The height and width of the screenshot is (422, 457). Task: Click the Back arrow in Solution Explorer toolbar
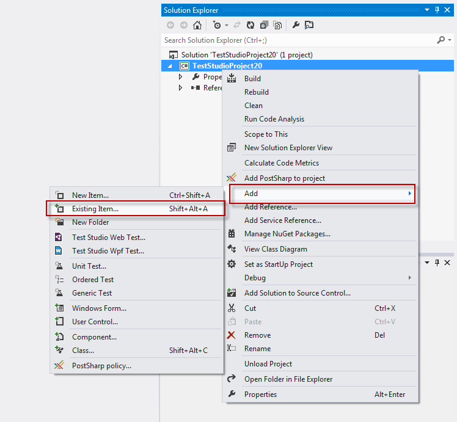tap(170, 25)
